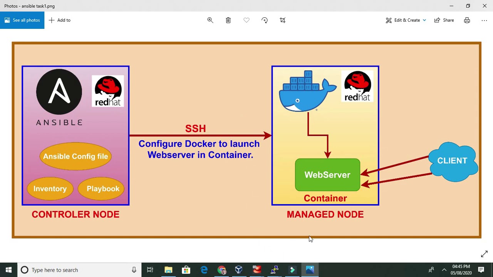This screenshot has height=277, width=493.
Task: Activate the search microphone icon
Action: click(134, 270)
